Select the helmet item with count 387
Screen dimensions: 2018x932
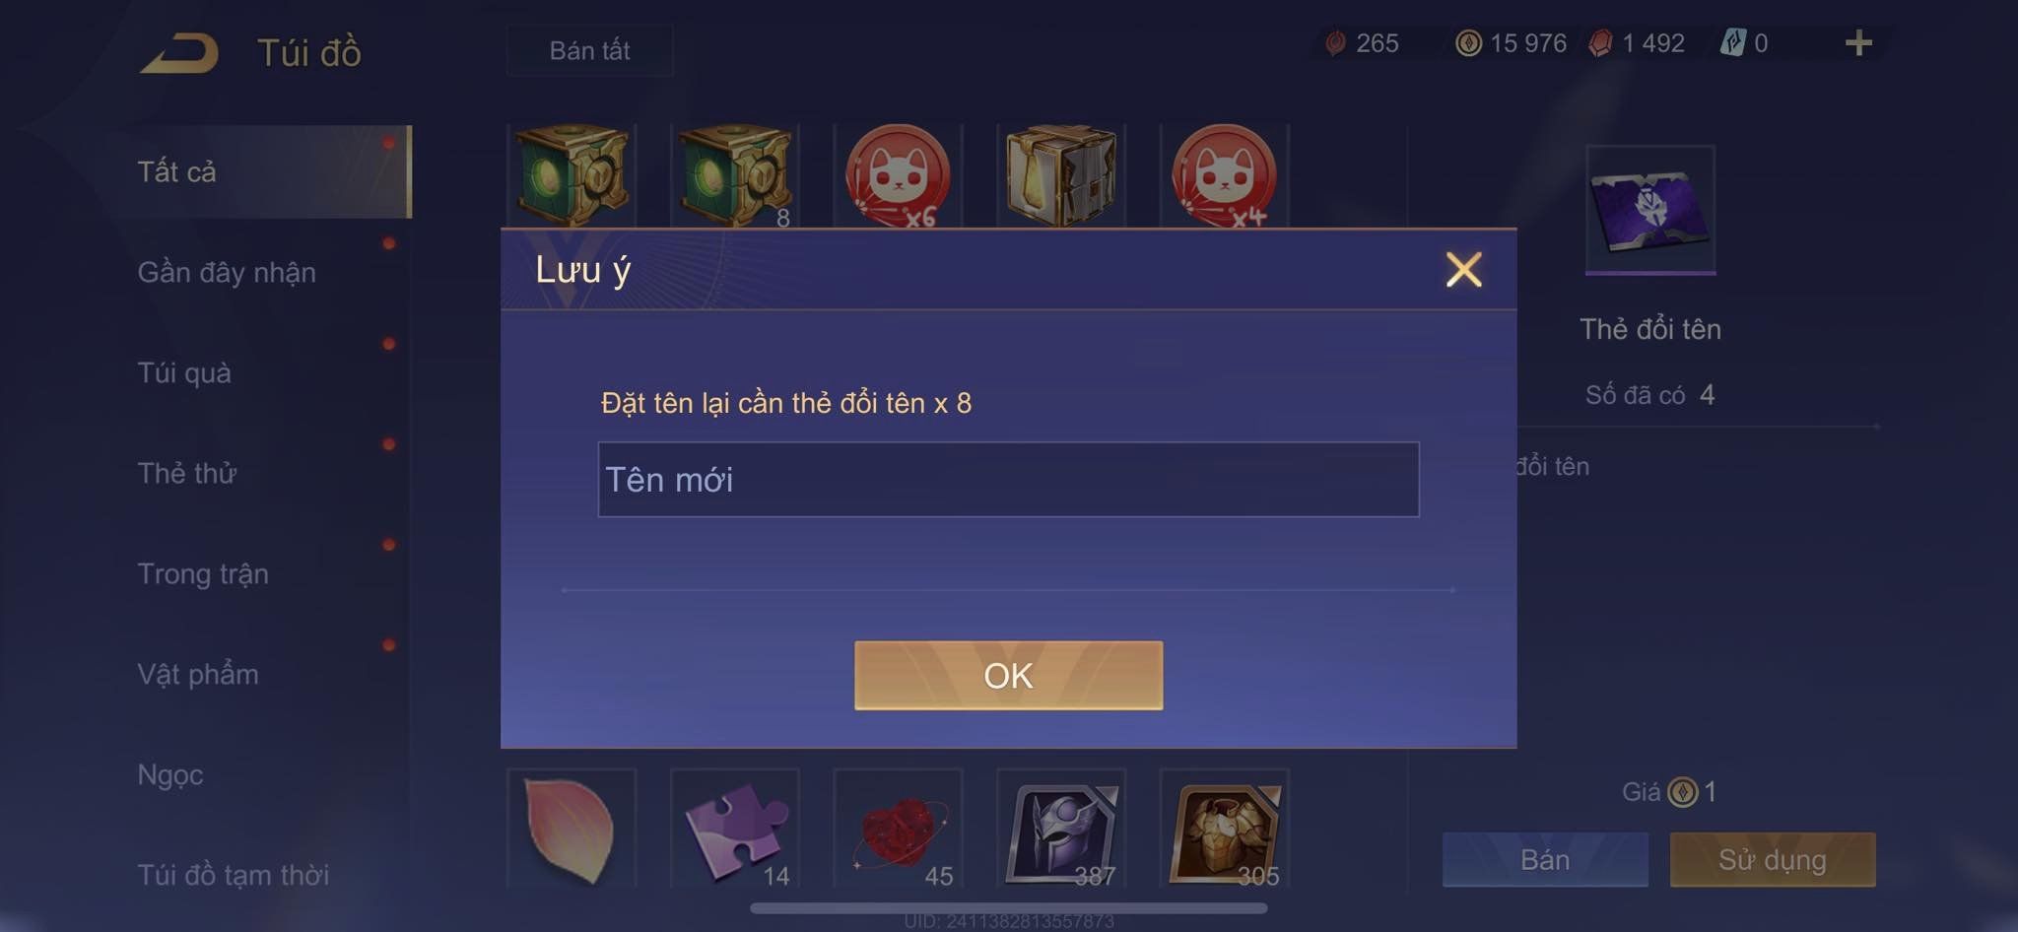click(x=1061, y=830)
